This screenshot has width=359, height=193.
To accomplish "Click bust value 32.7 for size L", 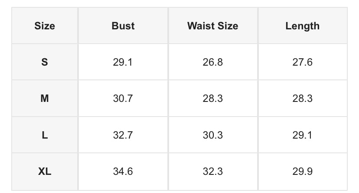I will coord(123,135).
